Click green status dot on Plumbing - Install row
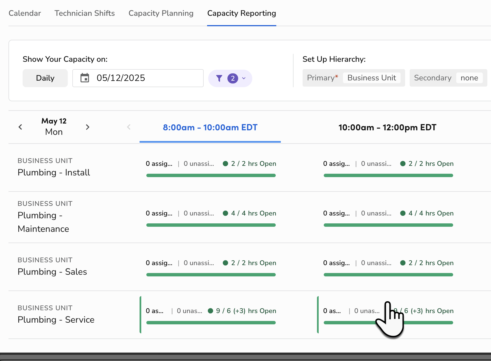This screenshot has height=361, width=491. point(225,164)
